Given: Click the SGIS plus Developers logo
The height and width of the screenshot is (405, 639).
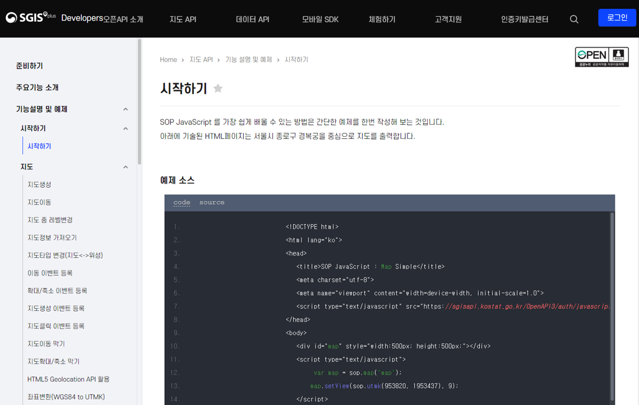Looking at the screenshot, I should (x=54, y=17).
